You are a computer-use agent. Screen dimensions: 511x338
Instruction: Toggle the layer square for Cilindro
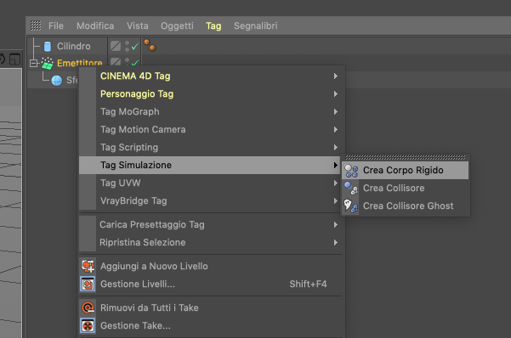coord(116,46)
